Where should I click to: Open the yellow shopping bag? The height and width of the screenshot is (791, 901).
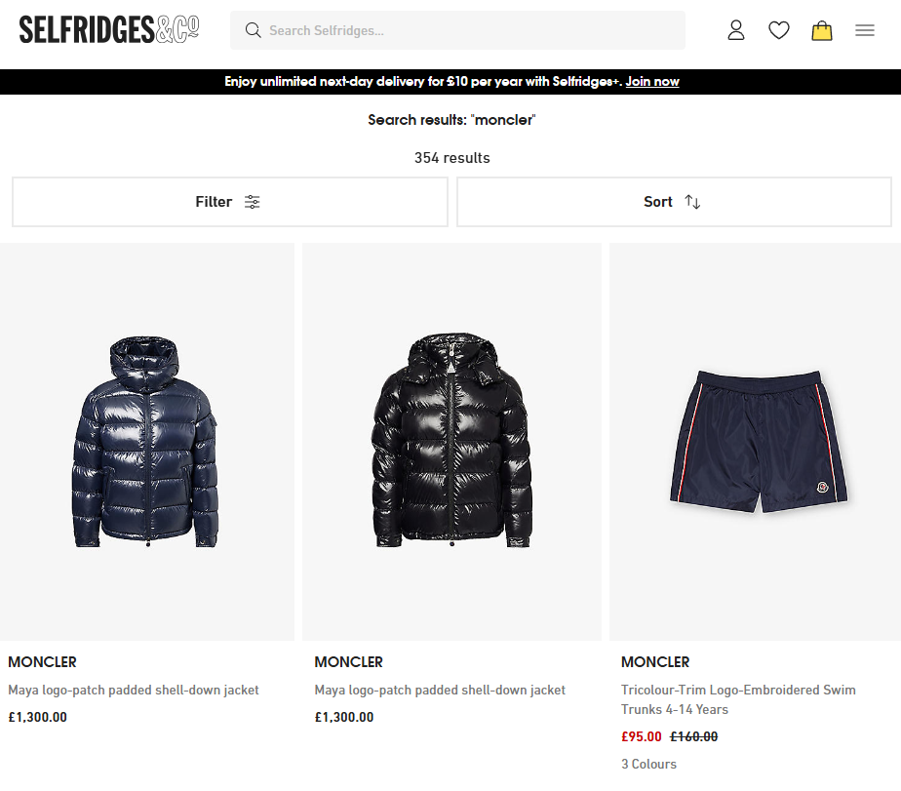pyautogui.click(x=822, y=30)
